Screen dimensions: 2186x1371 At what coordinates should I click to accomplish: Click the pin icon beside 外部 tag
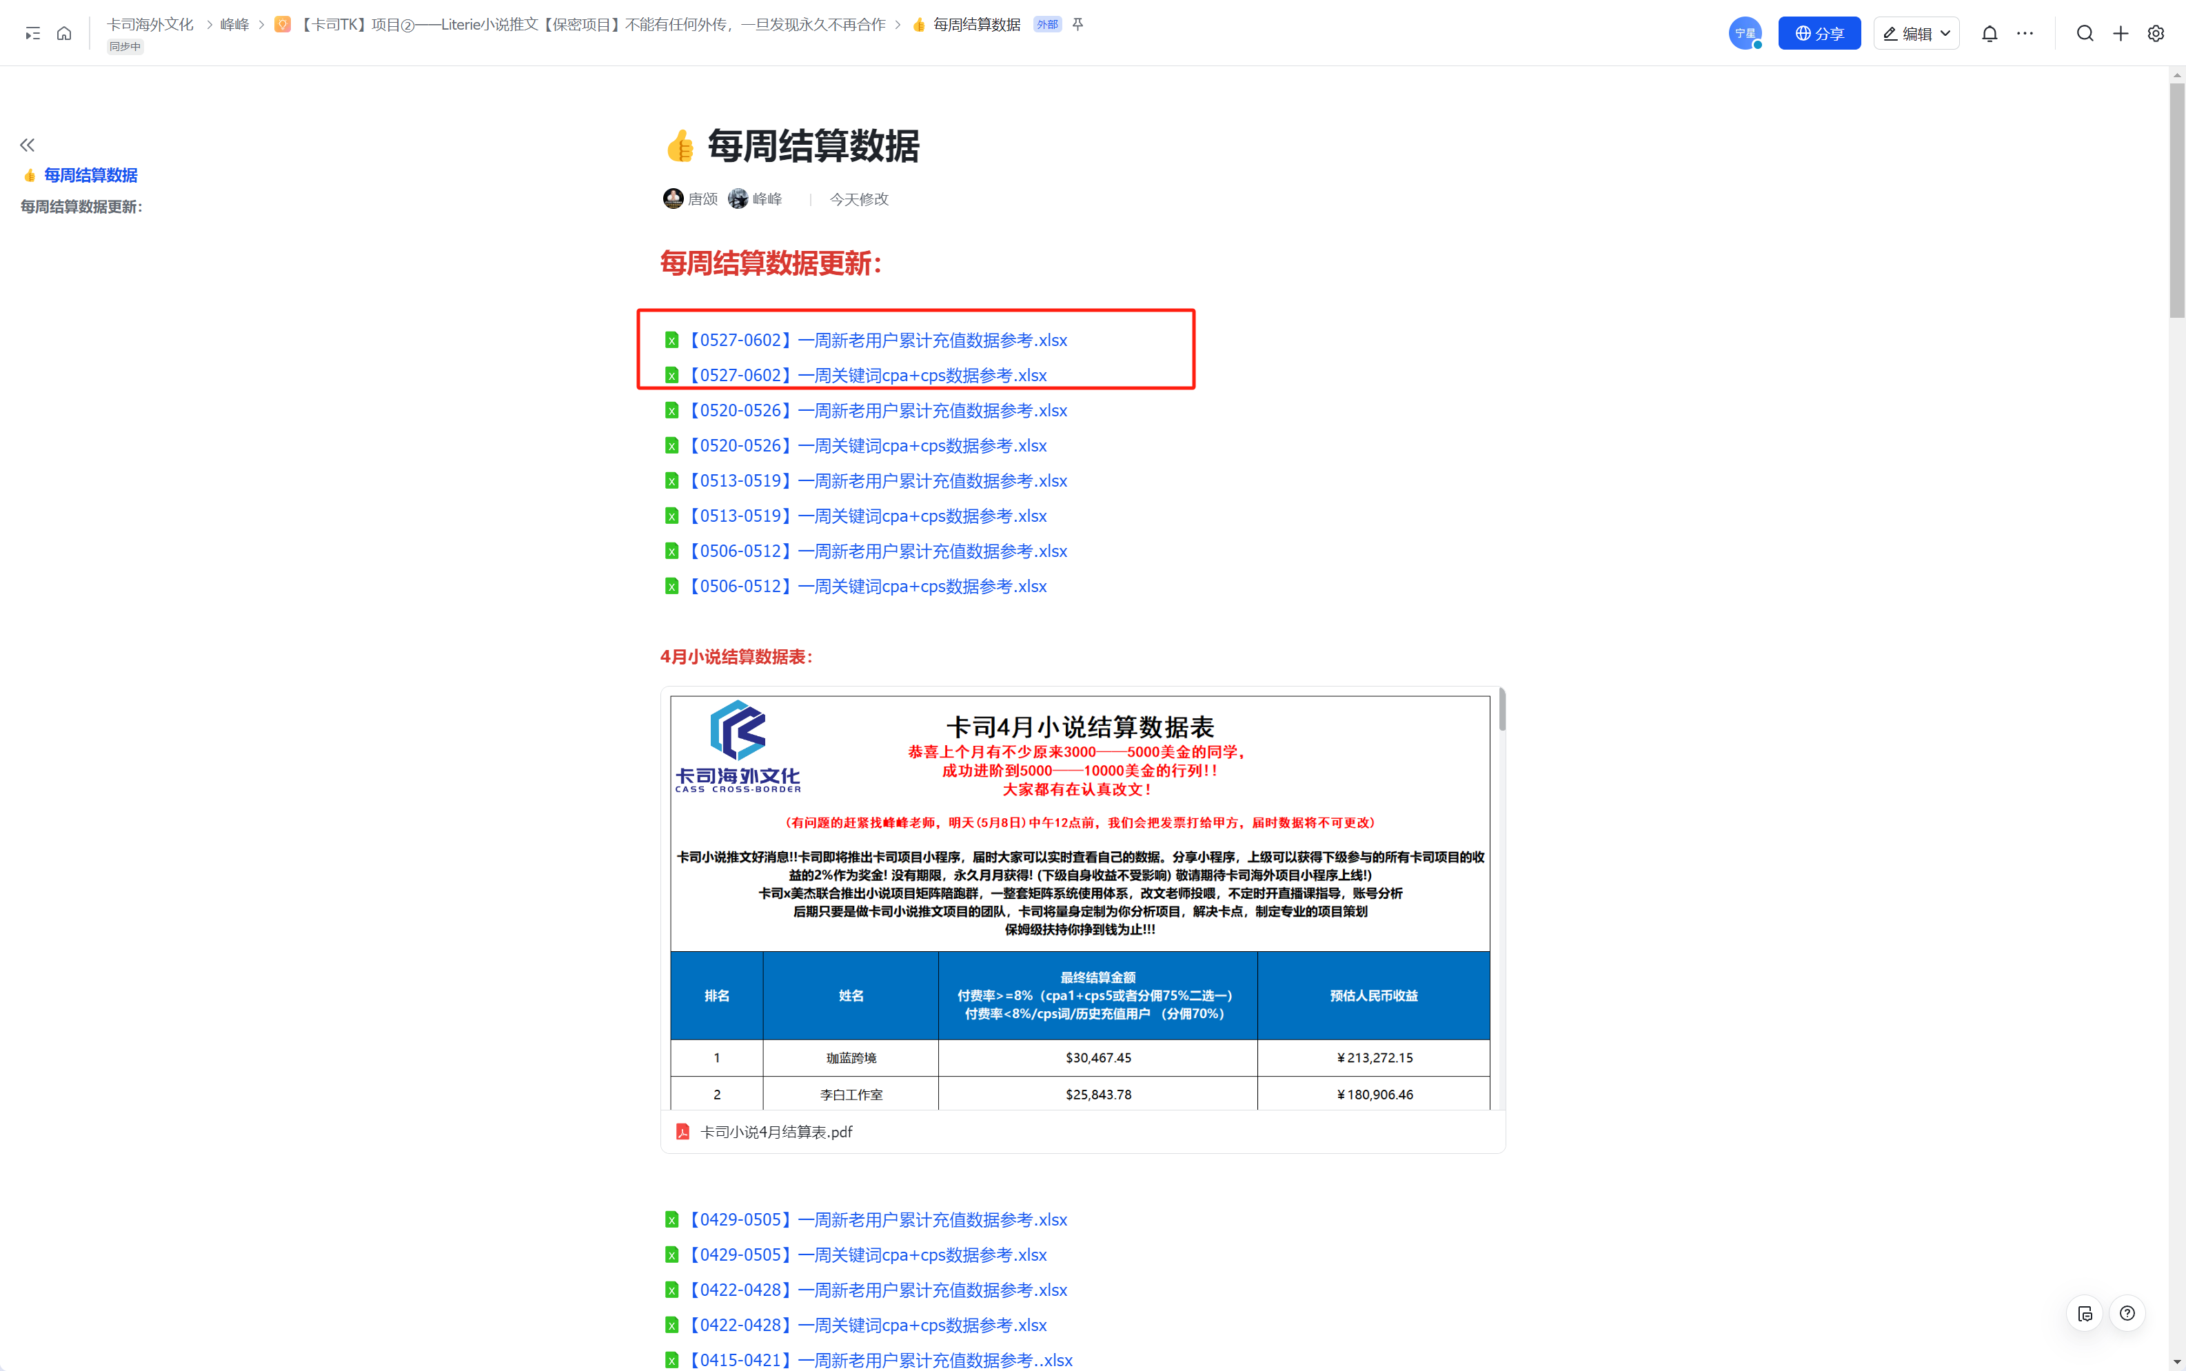(x=1078, y=25)
